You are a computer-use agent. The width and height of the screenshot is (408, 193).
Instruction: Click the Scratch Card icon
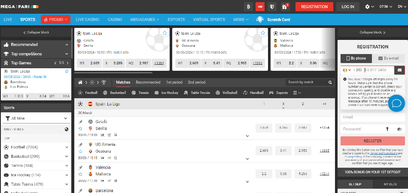click(x=259, y=19)
